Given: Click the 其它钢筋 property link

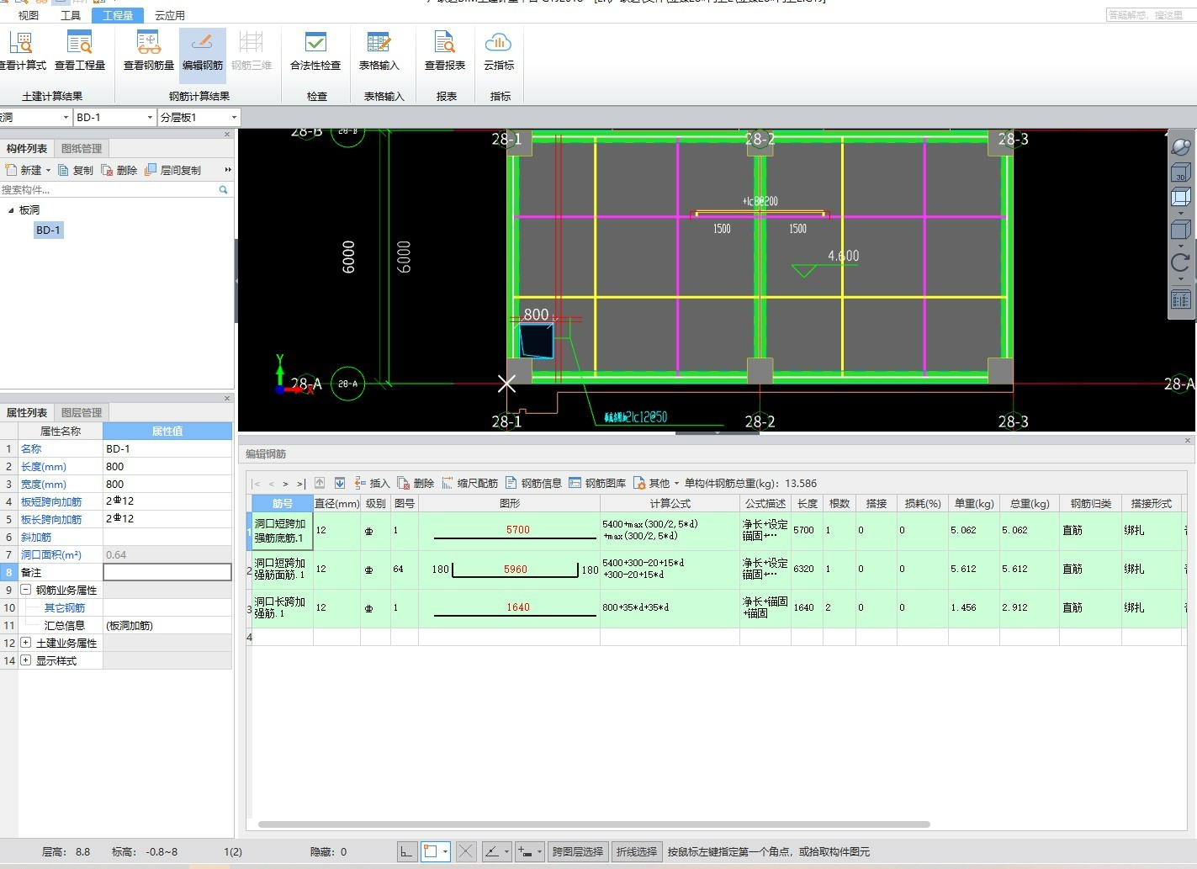Looking at the screenshot, I should point(65,607).
